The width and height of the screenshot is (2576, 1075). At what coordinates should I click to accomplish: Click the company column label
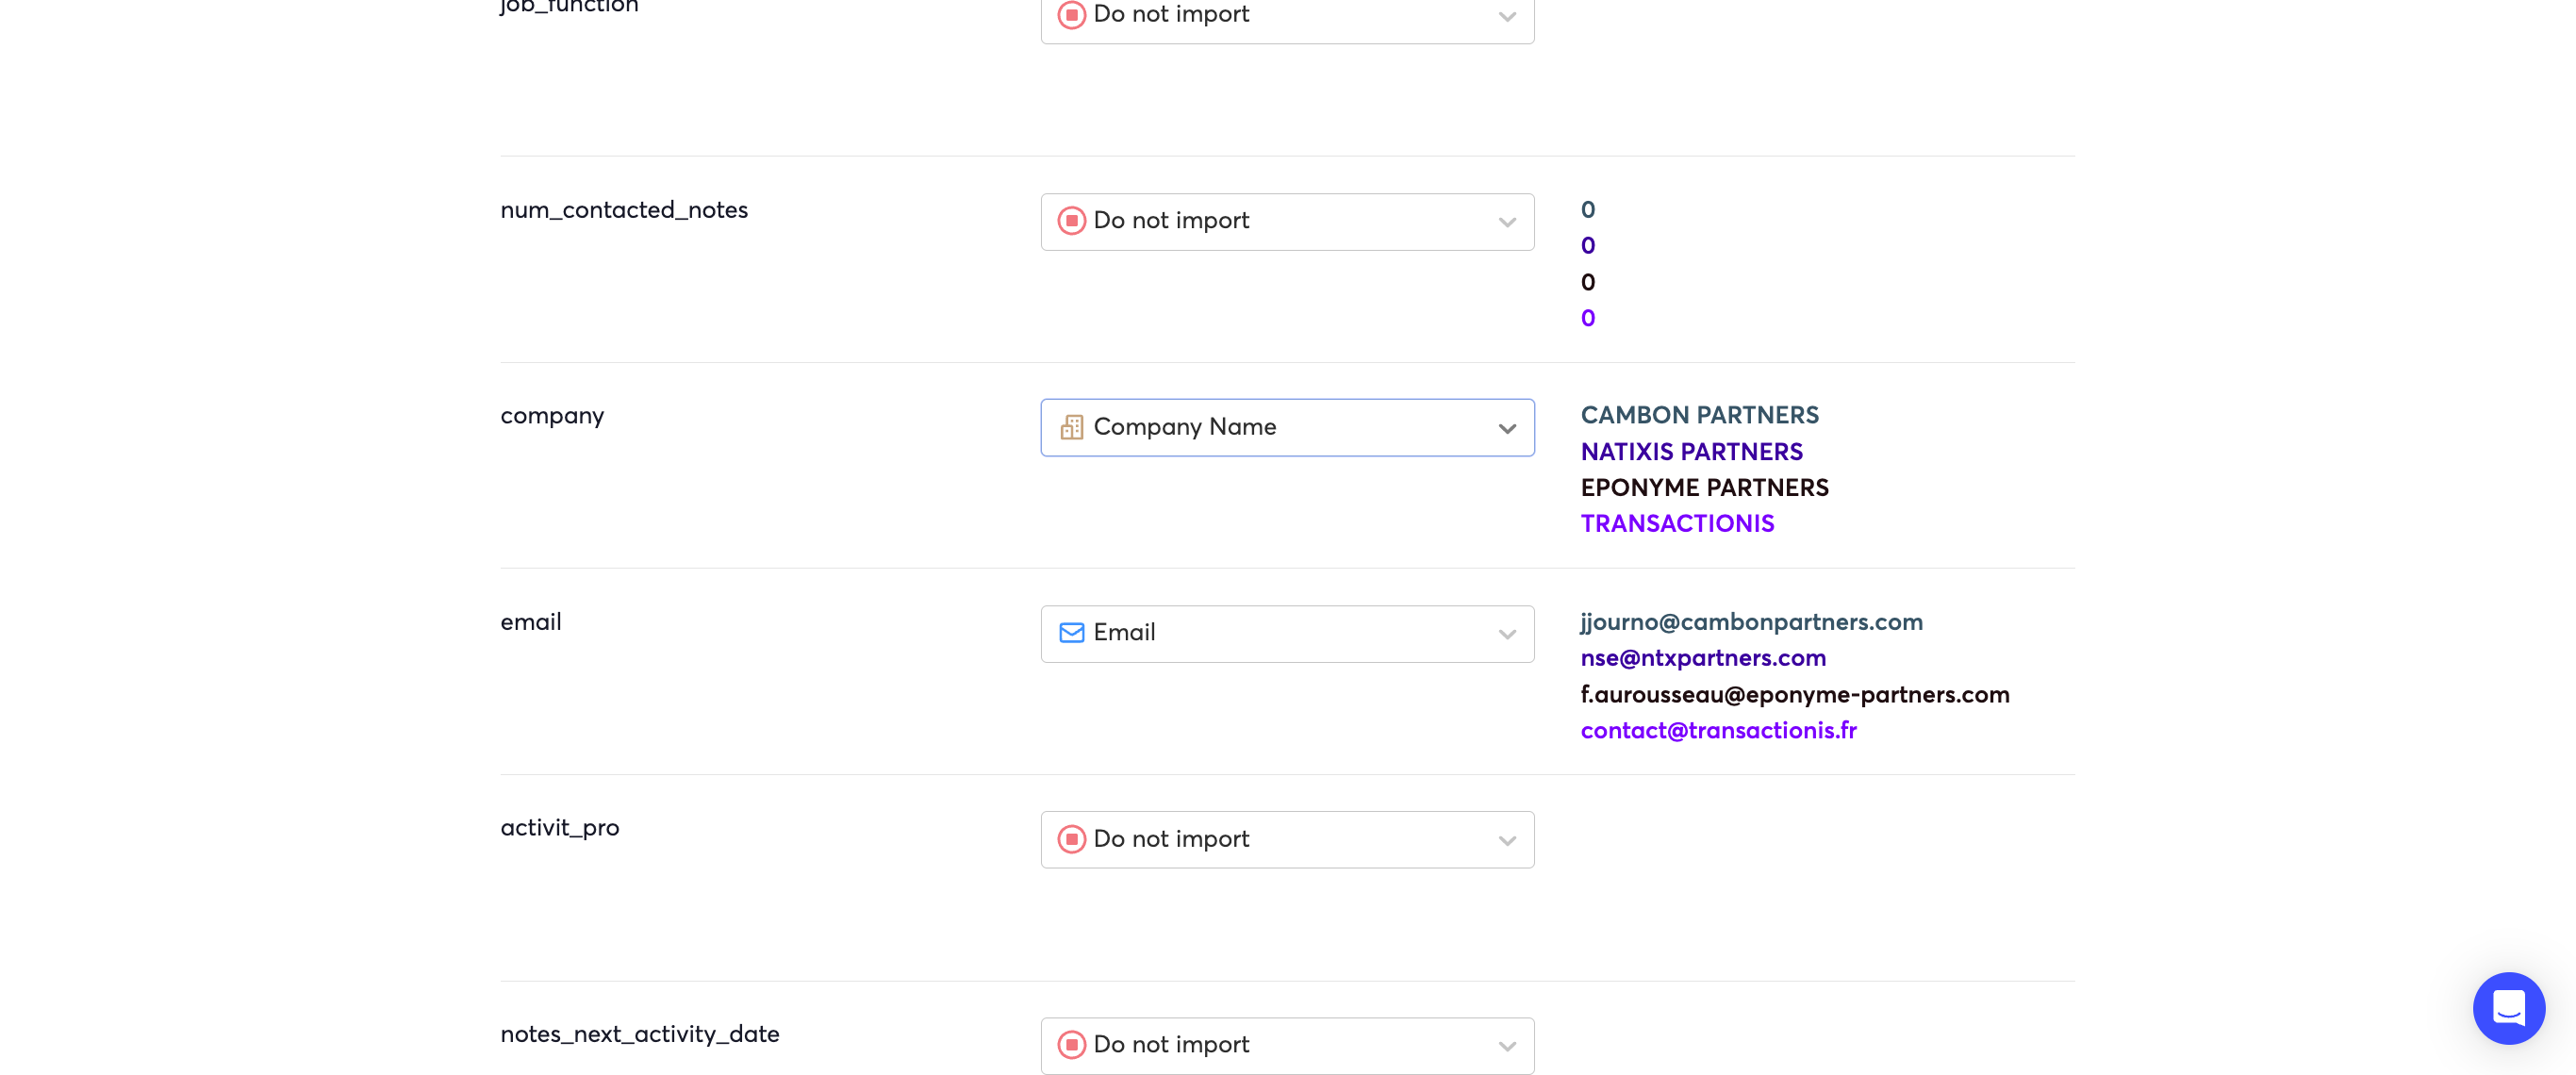click(552, 416)
